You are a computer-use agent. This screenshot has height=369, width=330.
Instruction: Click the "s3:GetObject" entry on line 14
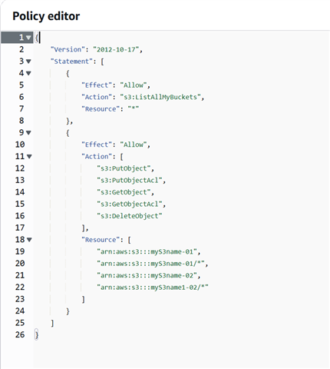click(x=124, y=192)
